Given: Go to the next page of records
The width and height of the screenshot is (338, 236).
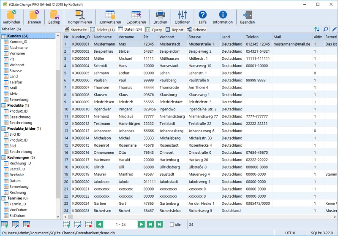Looking at the screenshot, I should click(141, 224).
